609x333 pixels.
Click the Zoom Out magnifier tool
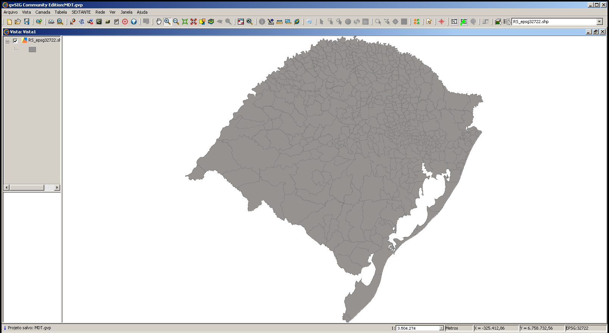[176, 22]
